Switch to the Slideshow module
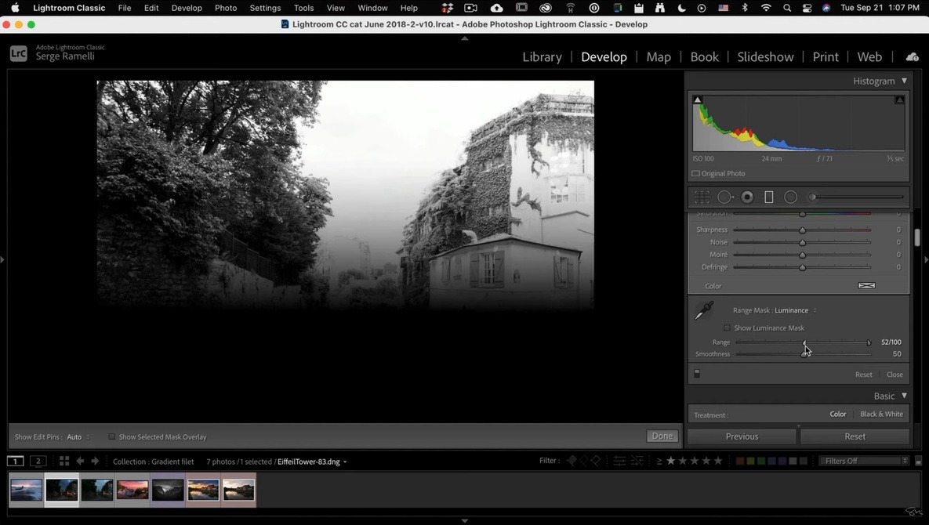The height and width of the screenshot is (525, 929). (765, 57)
